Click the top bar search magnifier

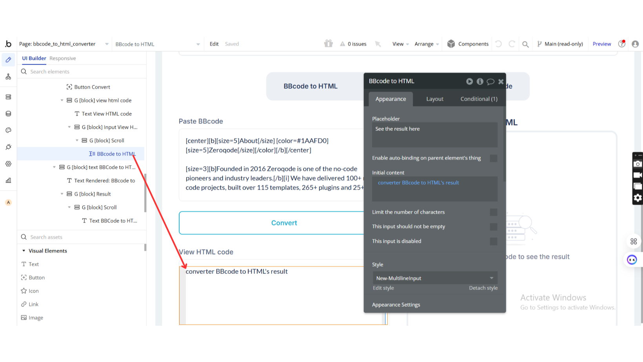click(x=525, y=44)
